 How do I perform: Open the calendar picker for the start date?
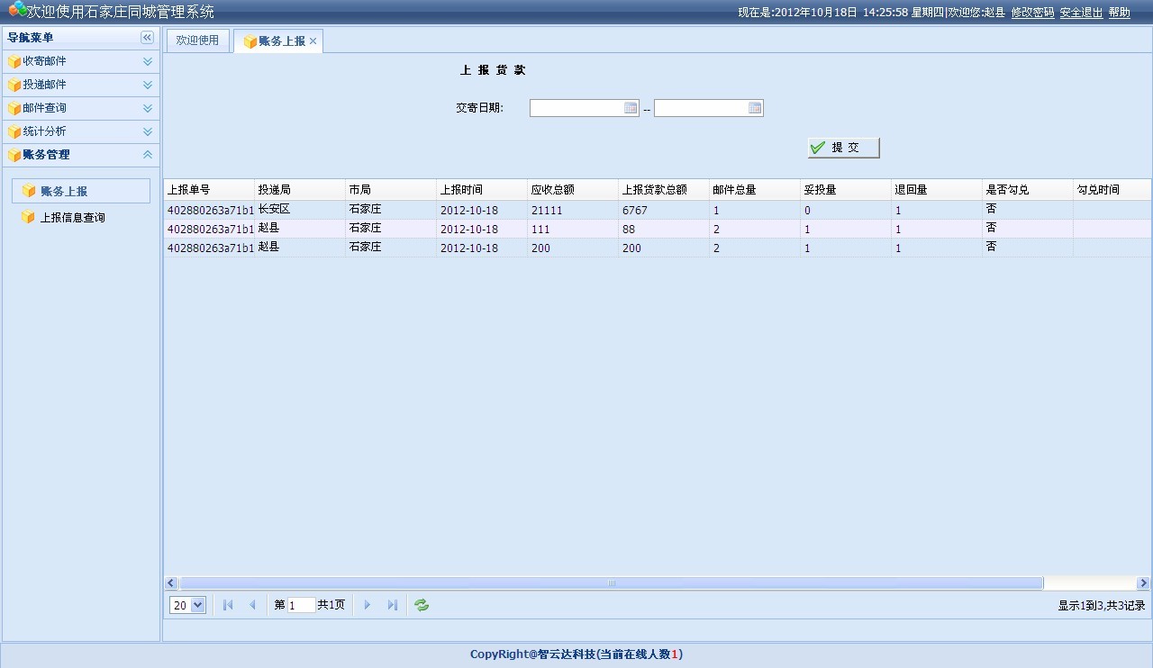[630, 107]
